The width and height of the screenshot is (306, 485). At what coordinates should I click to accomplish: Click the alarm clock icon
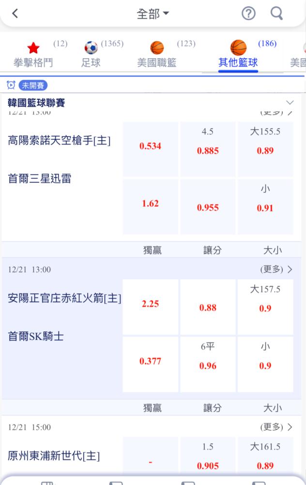coord(11,85)
